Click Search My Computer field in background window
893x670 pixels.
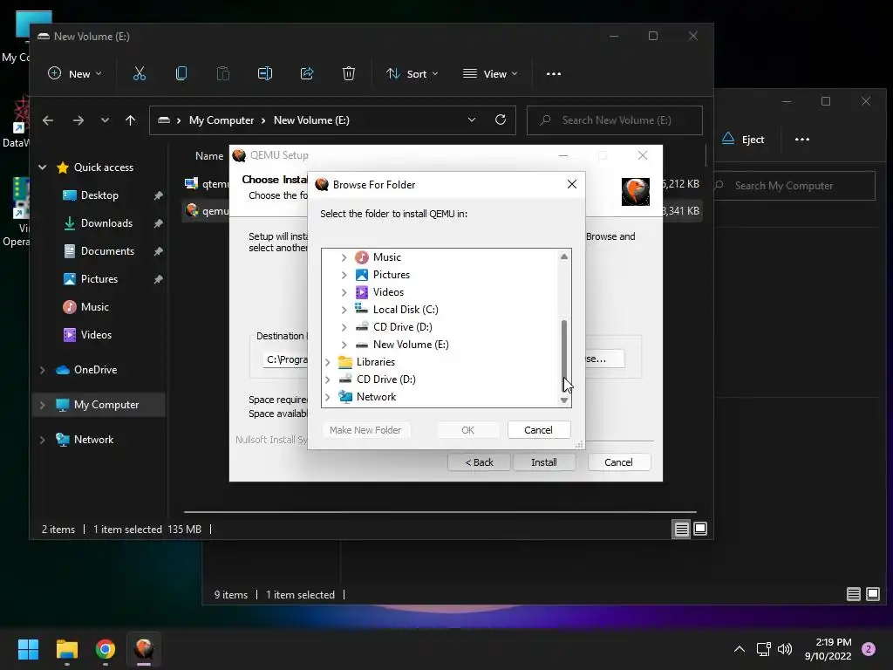[x=794, y=186]
